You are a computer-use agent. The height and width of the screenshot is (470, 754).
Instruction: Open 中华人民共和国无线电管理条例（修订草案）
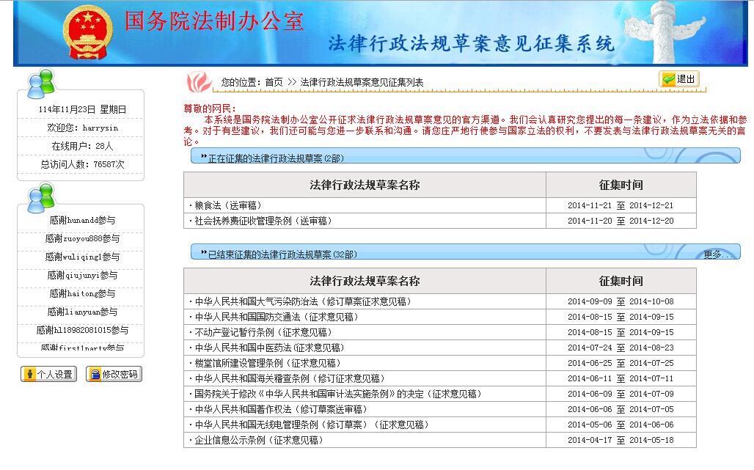(x=311, y=425)
